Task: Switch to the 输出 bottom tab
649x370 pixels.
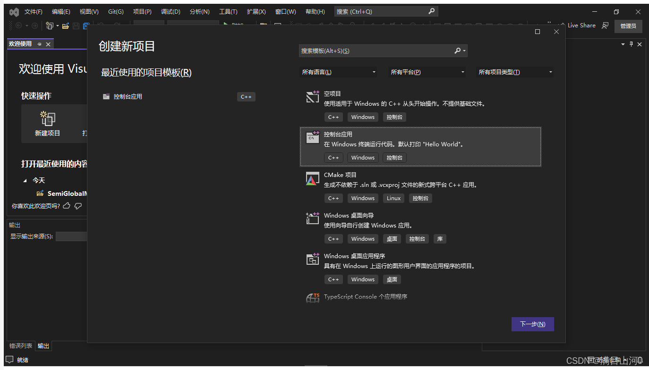Action: (x=43, y=346)
